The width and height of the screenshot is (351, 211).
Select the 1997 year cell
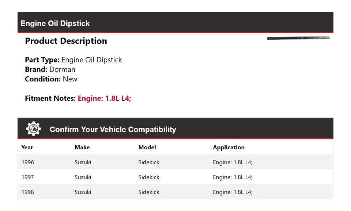point(27,177)
